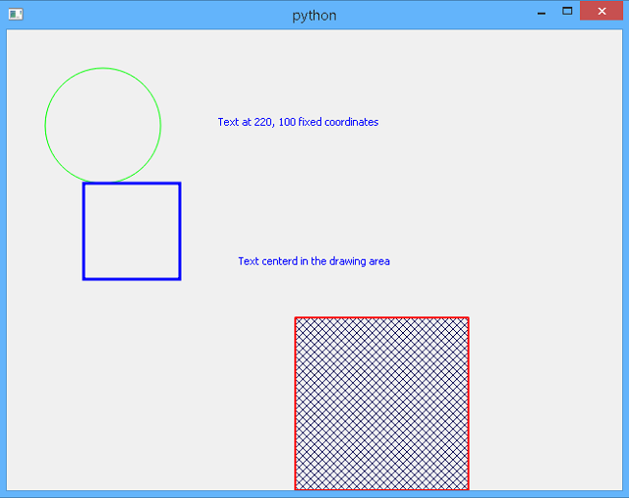The width and height of the screenshot is (629, 498).
Task: Click the red-bordered crosshatched rectangle
Action: click(381, 404)
